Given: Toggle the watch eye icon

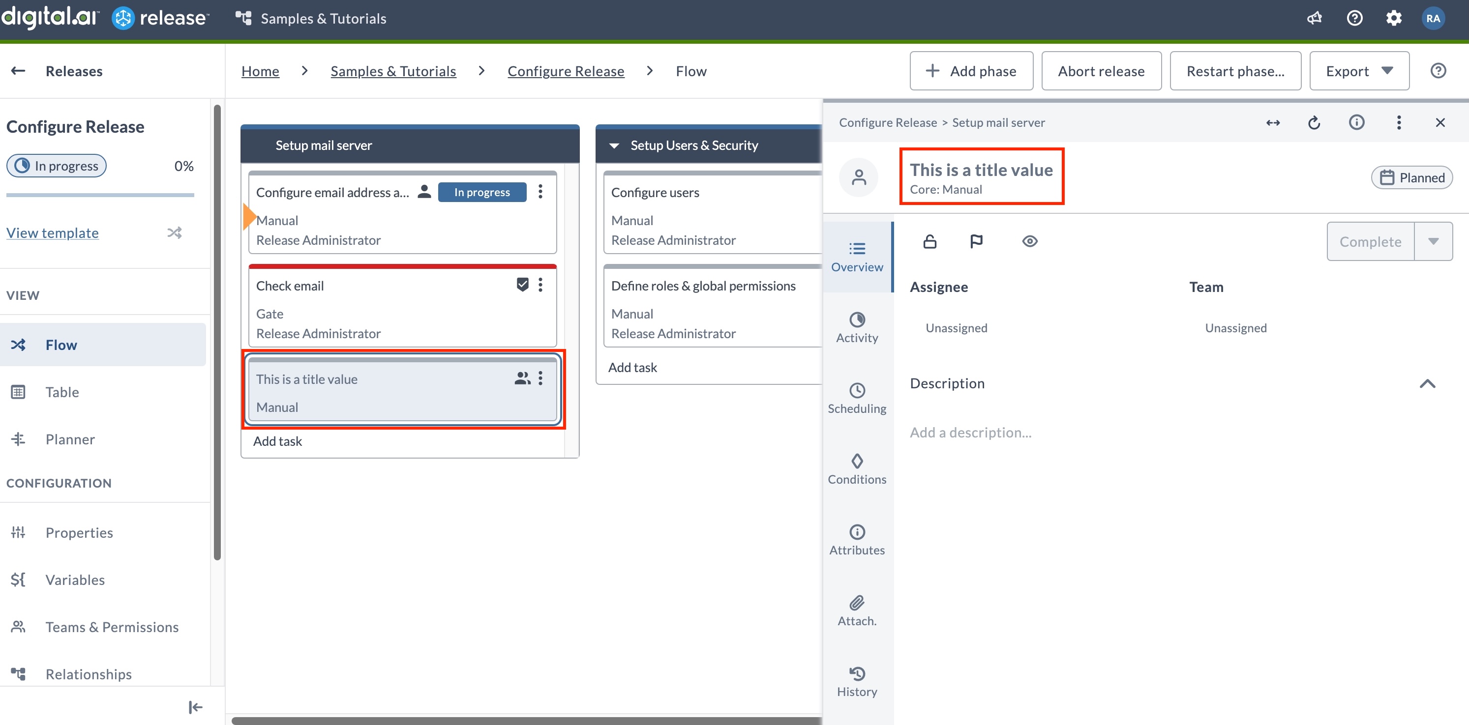Looking at the screenshot, I should (x=1029, y=242).
